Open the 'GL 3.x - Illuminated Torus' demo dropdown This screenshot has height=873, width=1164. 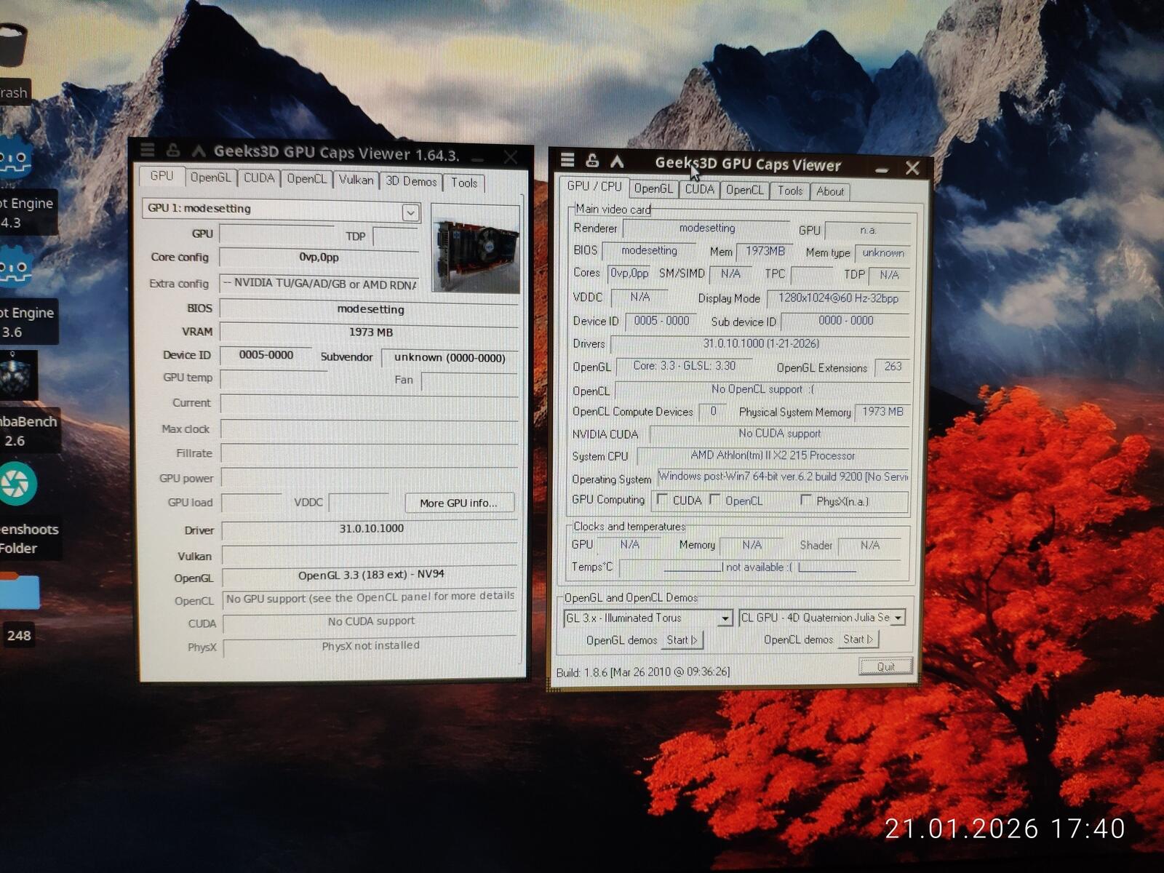click(x=725, y=618)
